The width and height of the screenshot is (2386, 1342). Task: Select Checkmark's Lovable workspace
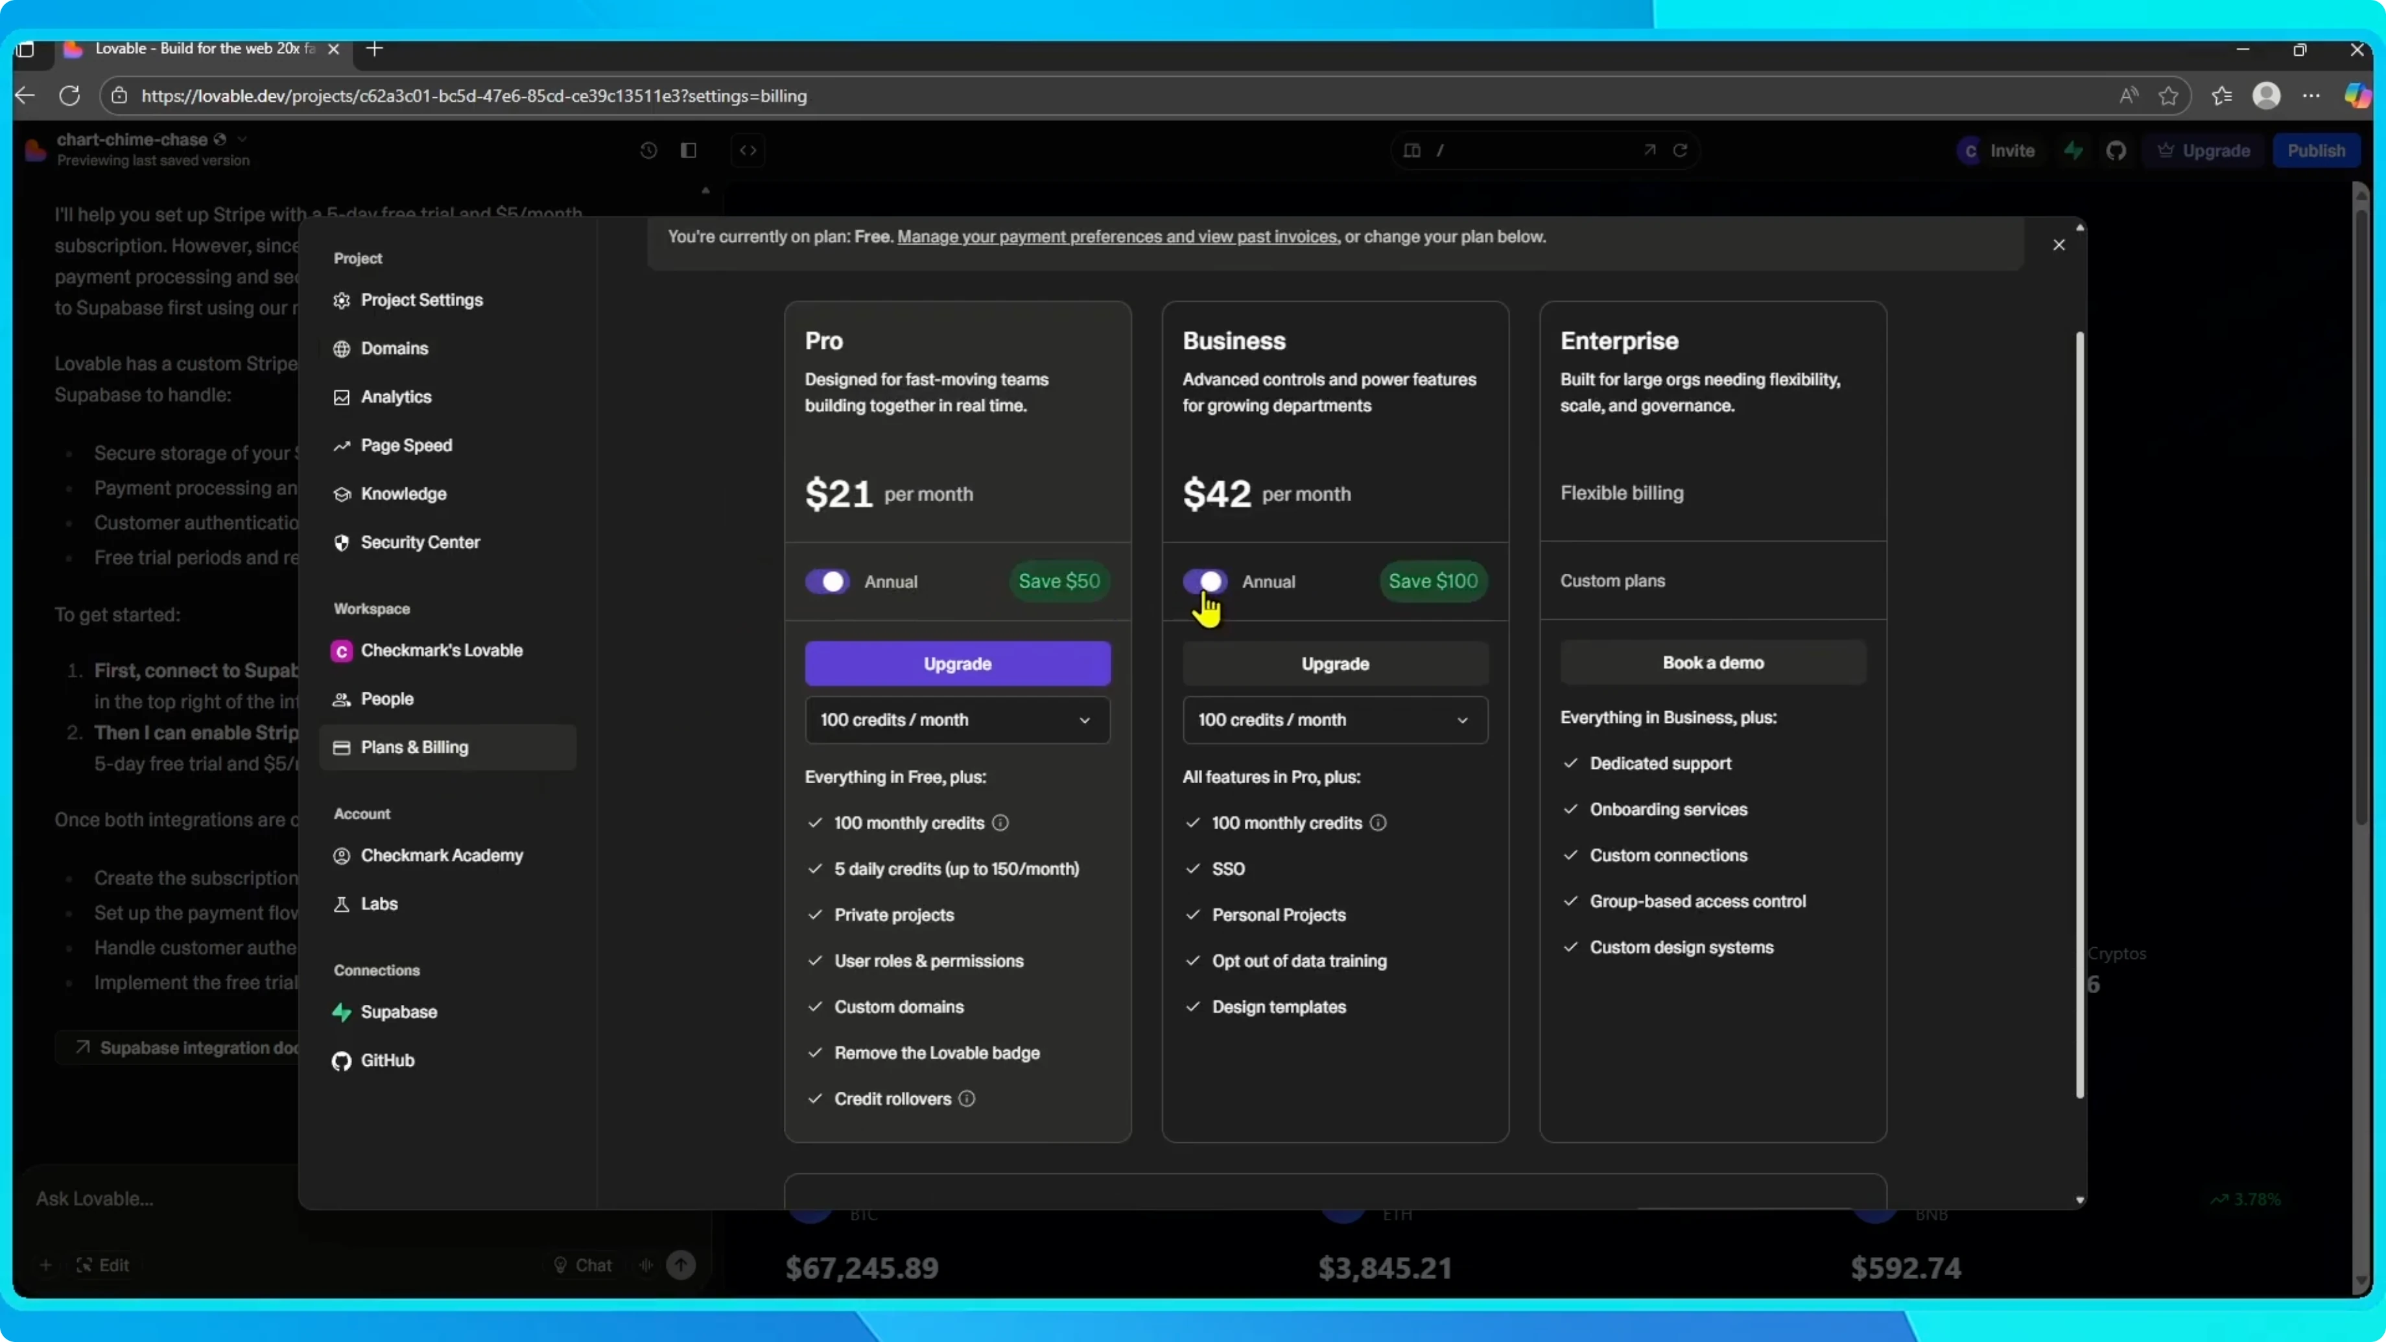(x=447, y=650)
